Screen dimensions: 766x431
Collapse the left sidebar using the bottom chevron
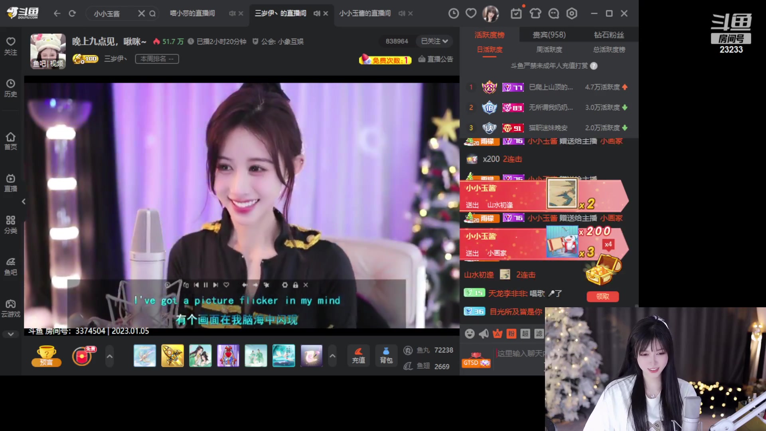(10, 334)
